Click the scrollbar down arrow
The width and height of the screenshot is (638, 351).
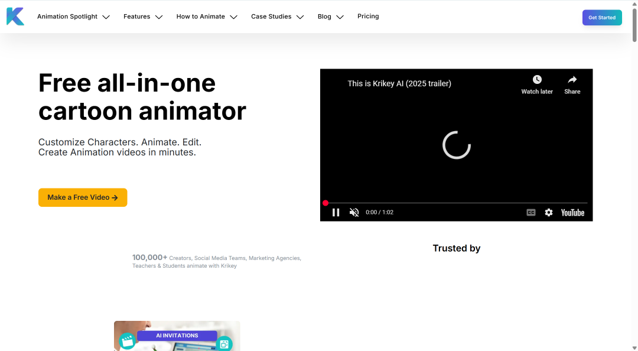pyautogui.click(x=634, y=347)
